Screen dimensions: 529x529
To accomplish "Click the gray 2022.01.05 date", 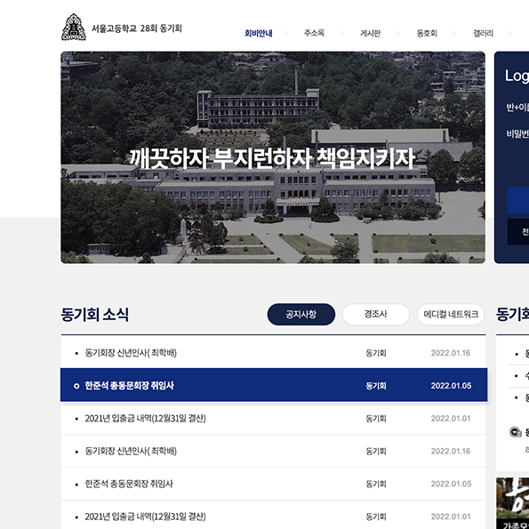I will (x=451, y=484).
